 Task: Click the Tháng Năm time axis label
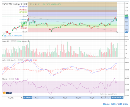click(x=11, y=98)
